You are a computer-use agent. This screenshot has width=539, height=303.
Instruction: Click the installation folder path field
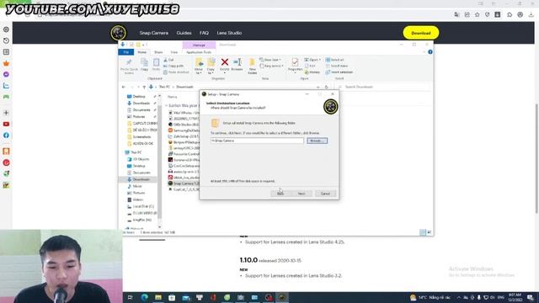257,141
